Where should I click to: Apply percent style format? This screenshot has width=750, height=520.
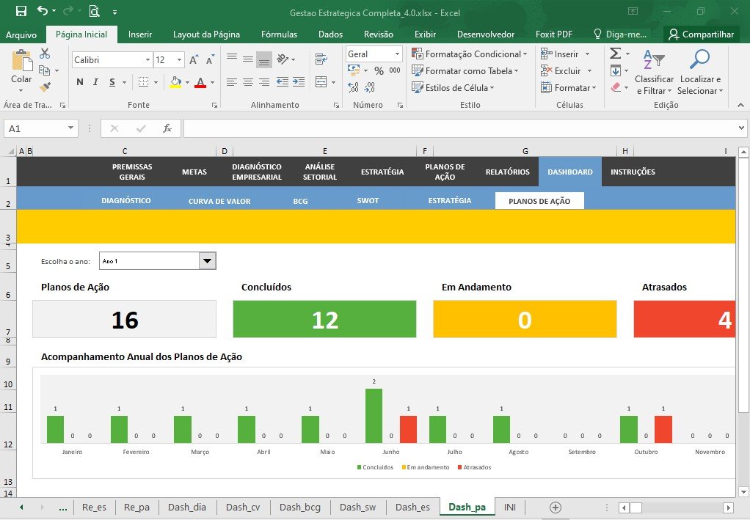click(x=379, y=70)
